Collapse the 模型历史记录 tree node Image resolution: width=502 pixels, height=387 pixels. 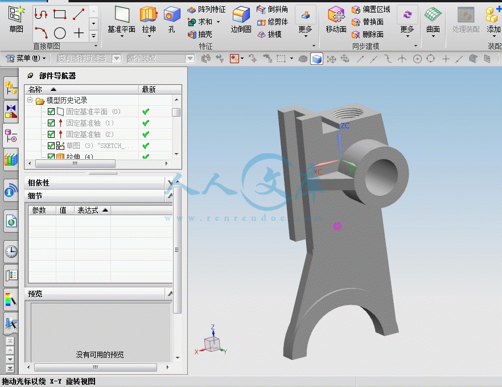point(30,100)
